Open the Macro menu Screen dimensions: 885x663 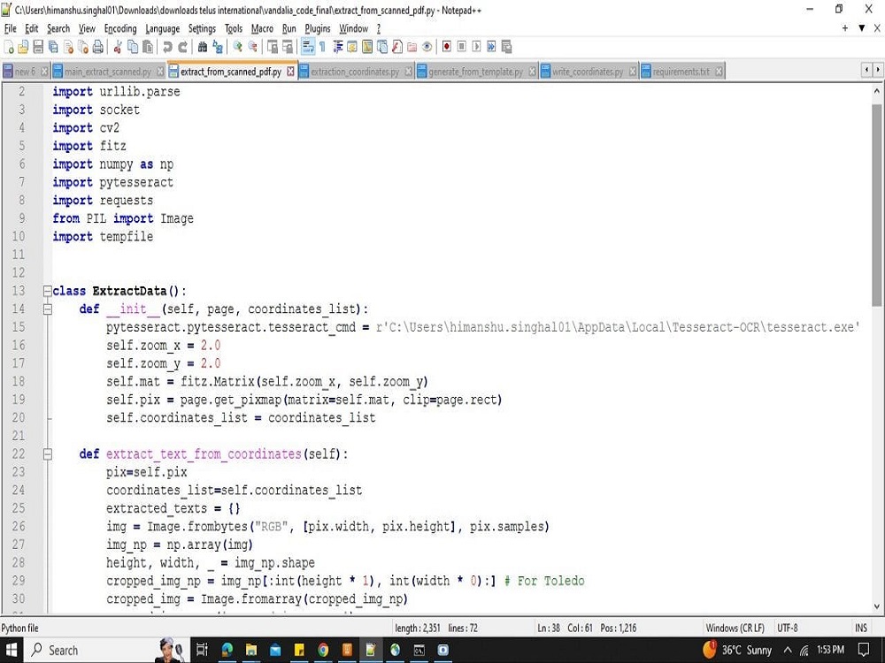(262, 29)
